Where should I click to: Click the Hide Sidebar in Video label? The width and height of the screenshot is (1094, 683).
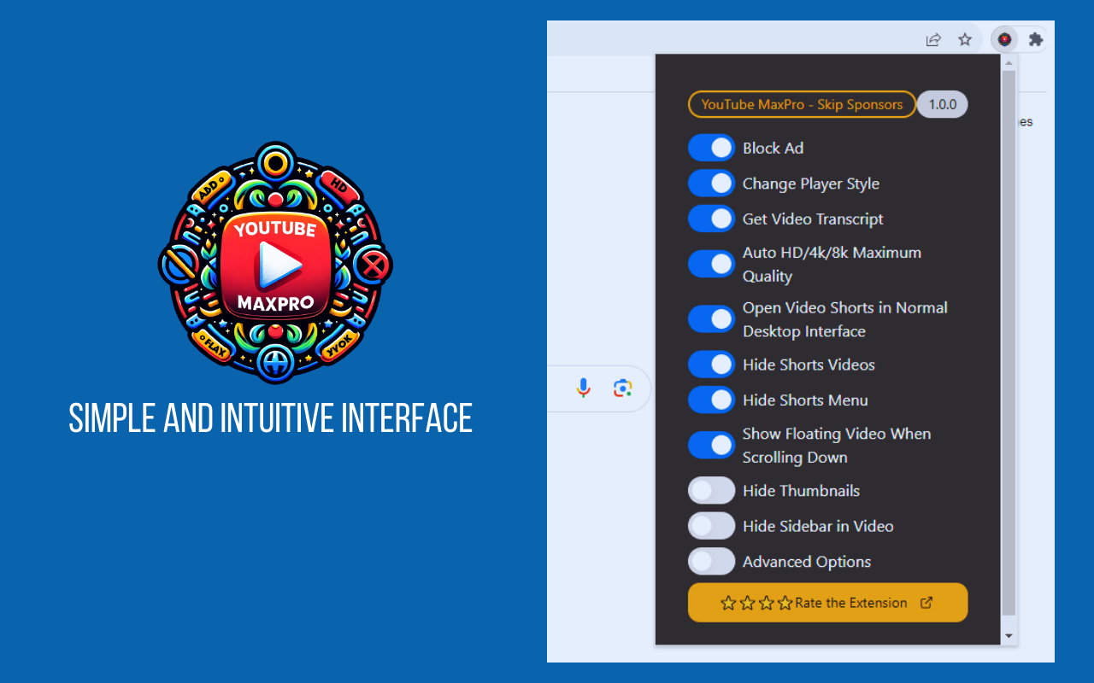point(818,526)
